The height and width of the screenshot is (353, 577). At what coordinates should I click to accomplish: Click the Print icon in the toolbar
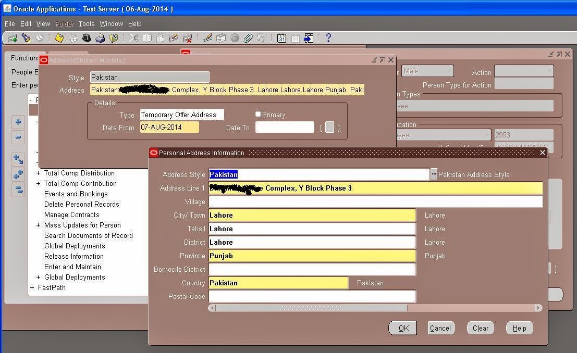point(100,37)
